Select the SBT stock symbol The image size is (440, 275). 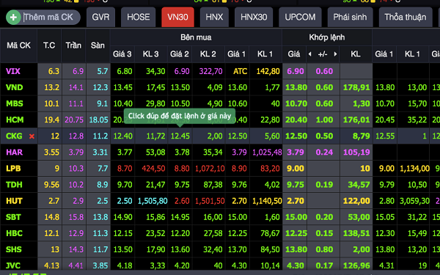[x=13, y=217]
